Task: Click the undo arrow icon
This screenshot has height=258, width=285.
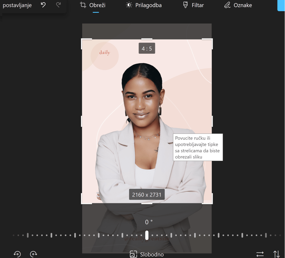Action: [x=43, y=5]
